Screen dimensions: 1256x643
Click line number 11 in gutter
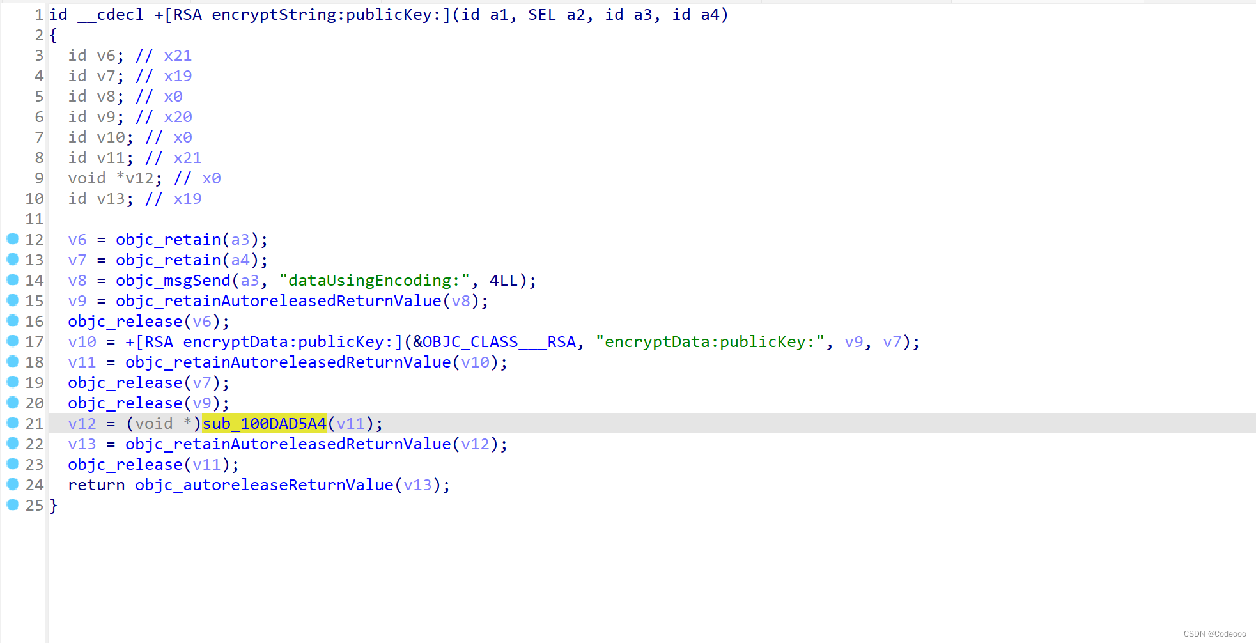pos(35,219)
